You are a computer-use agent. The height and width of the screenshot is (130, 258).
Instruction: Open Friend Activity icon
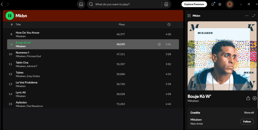220,4
